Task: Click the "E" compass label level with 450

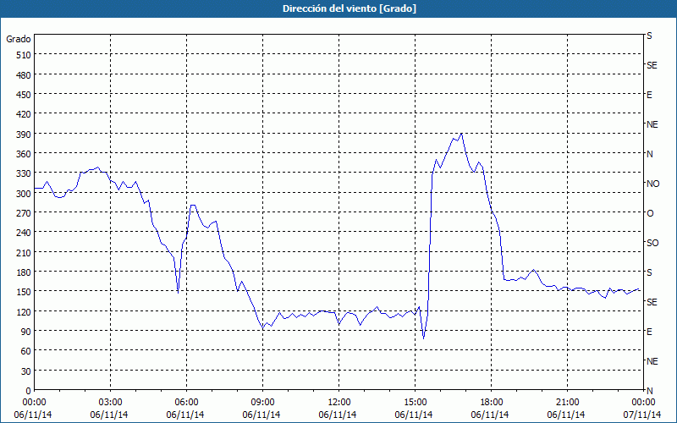Action: pyautogui.click(x=649, y=95)
